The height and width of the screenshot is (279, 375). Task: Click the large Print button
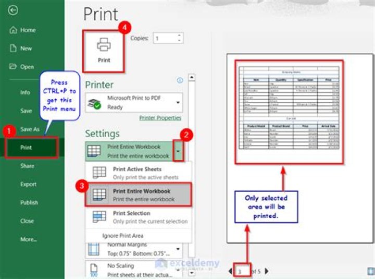click(104, 51)
